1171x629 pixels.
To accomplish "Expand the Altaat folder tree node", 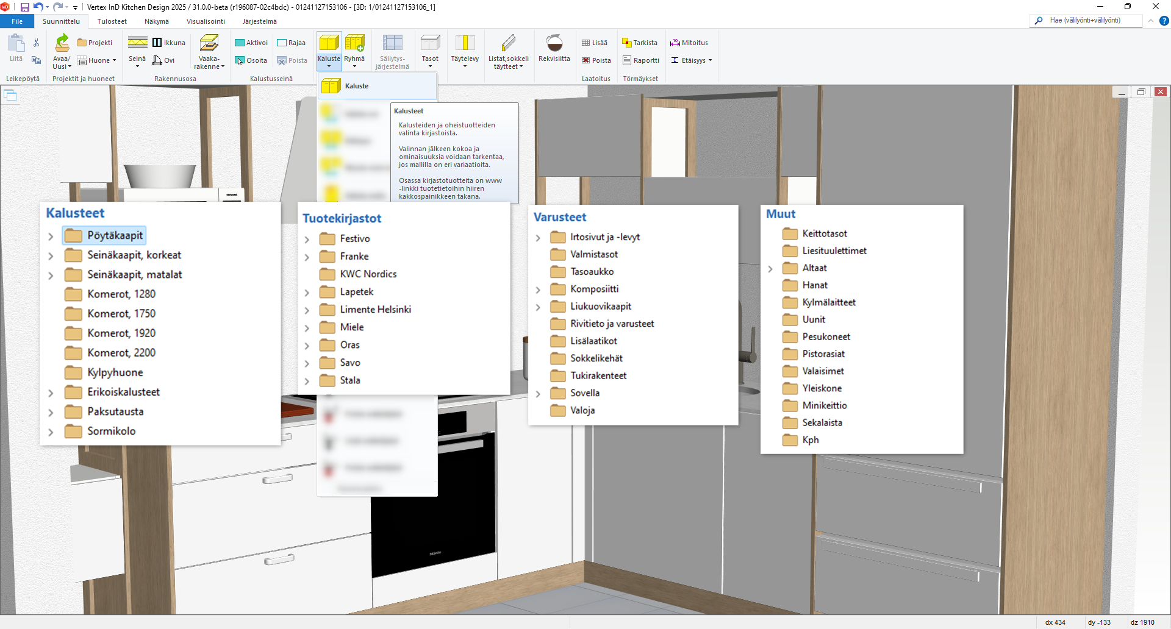I will pyautogui.click(x=770, y=269).
